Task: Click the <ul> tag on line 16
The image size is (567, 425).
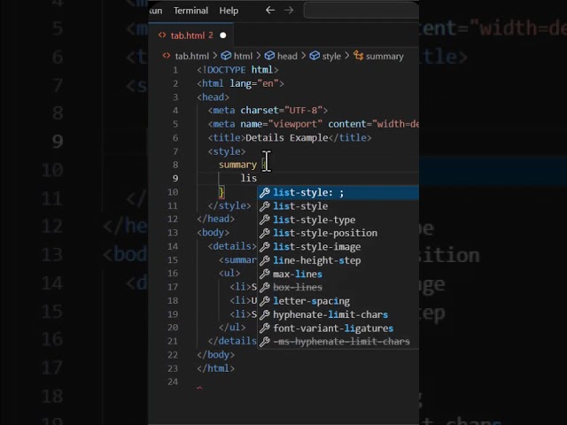Action: click(x=229, y=273)
